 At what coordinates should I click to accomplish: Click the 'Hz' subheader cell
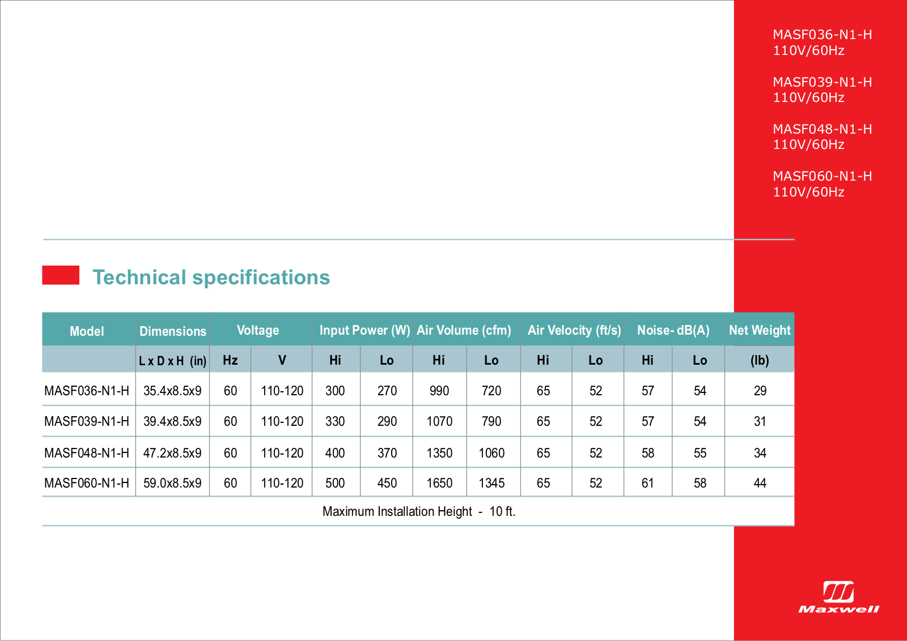click(230, 360)
